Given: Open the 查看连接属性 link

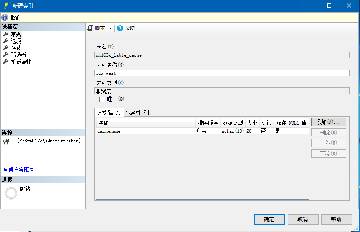Looking at the screenshot, I should tap(18, 170).
